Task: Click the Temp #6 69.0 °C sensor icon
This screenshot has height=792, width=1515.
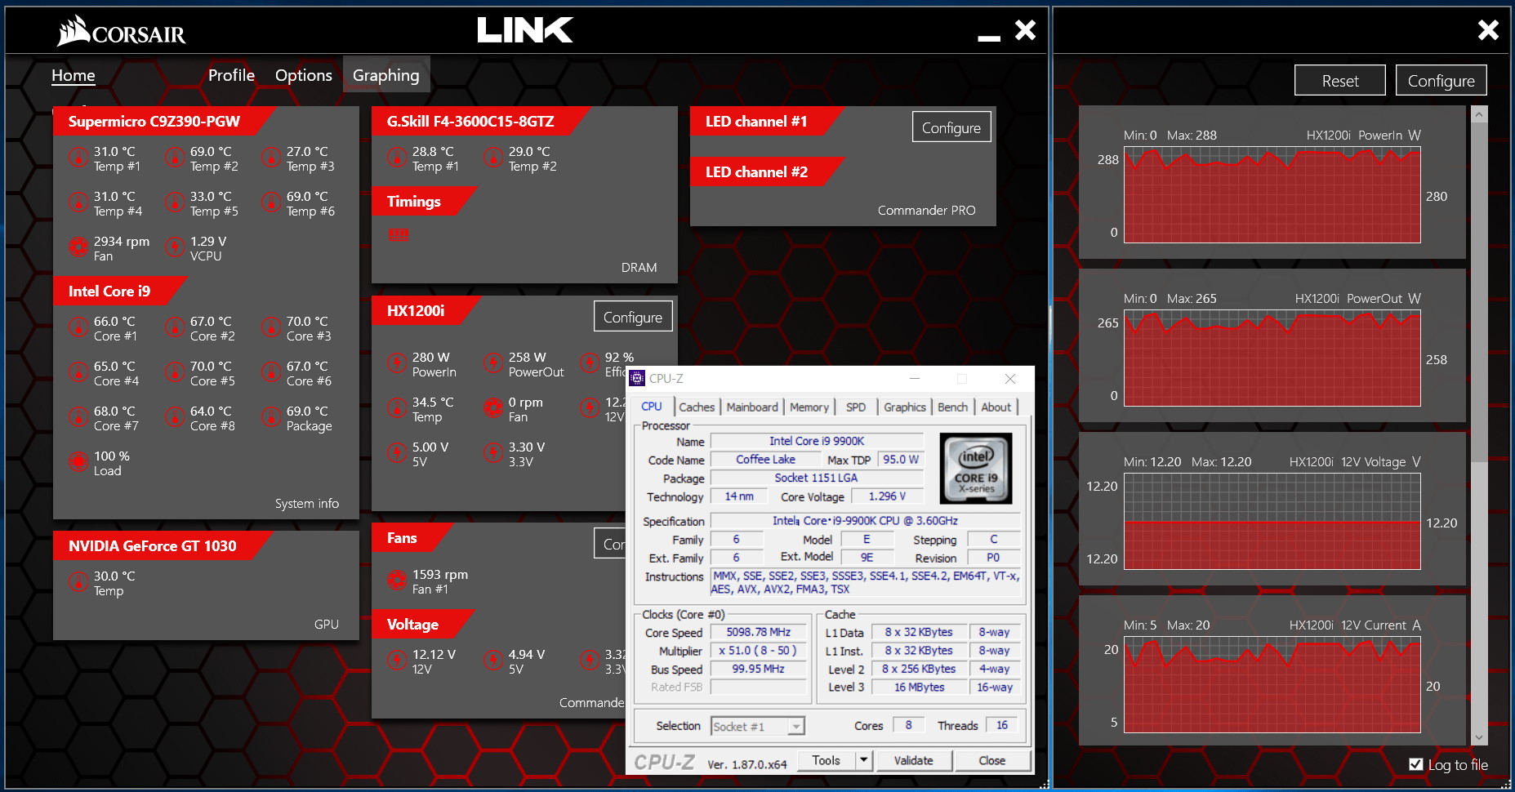Action: point(271,202)
